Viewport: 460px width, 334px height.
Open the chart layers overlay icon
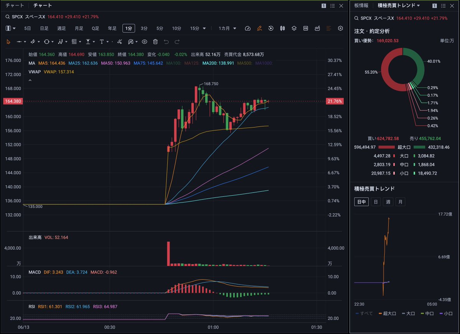(294, 28)
